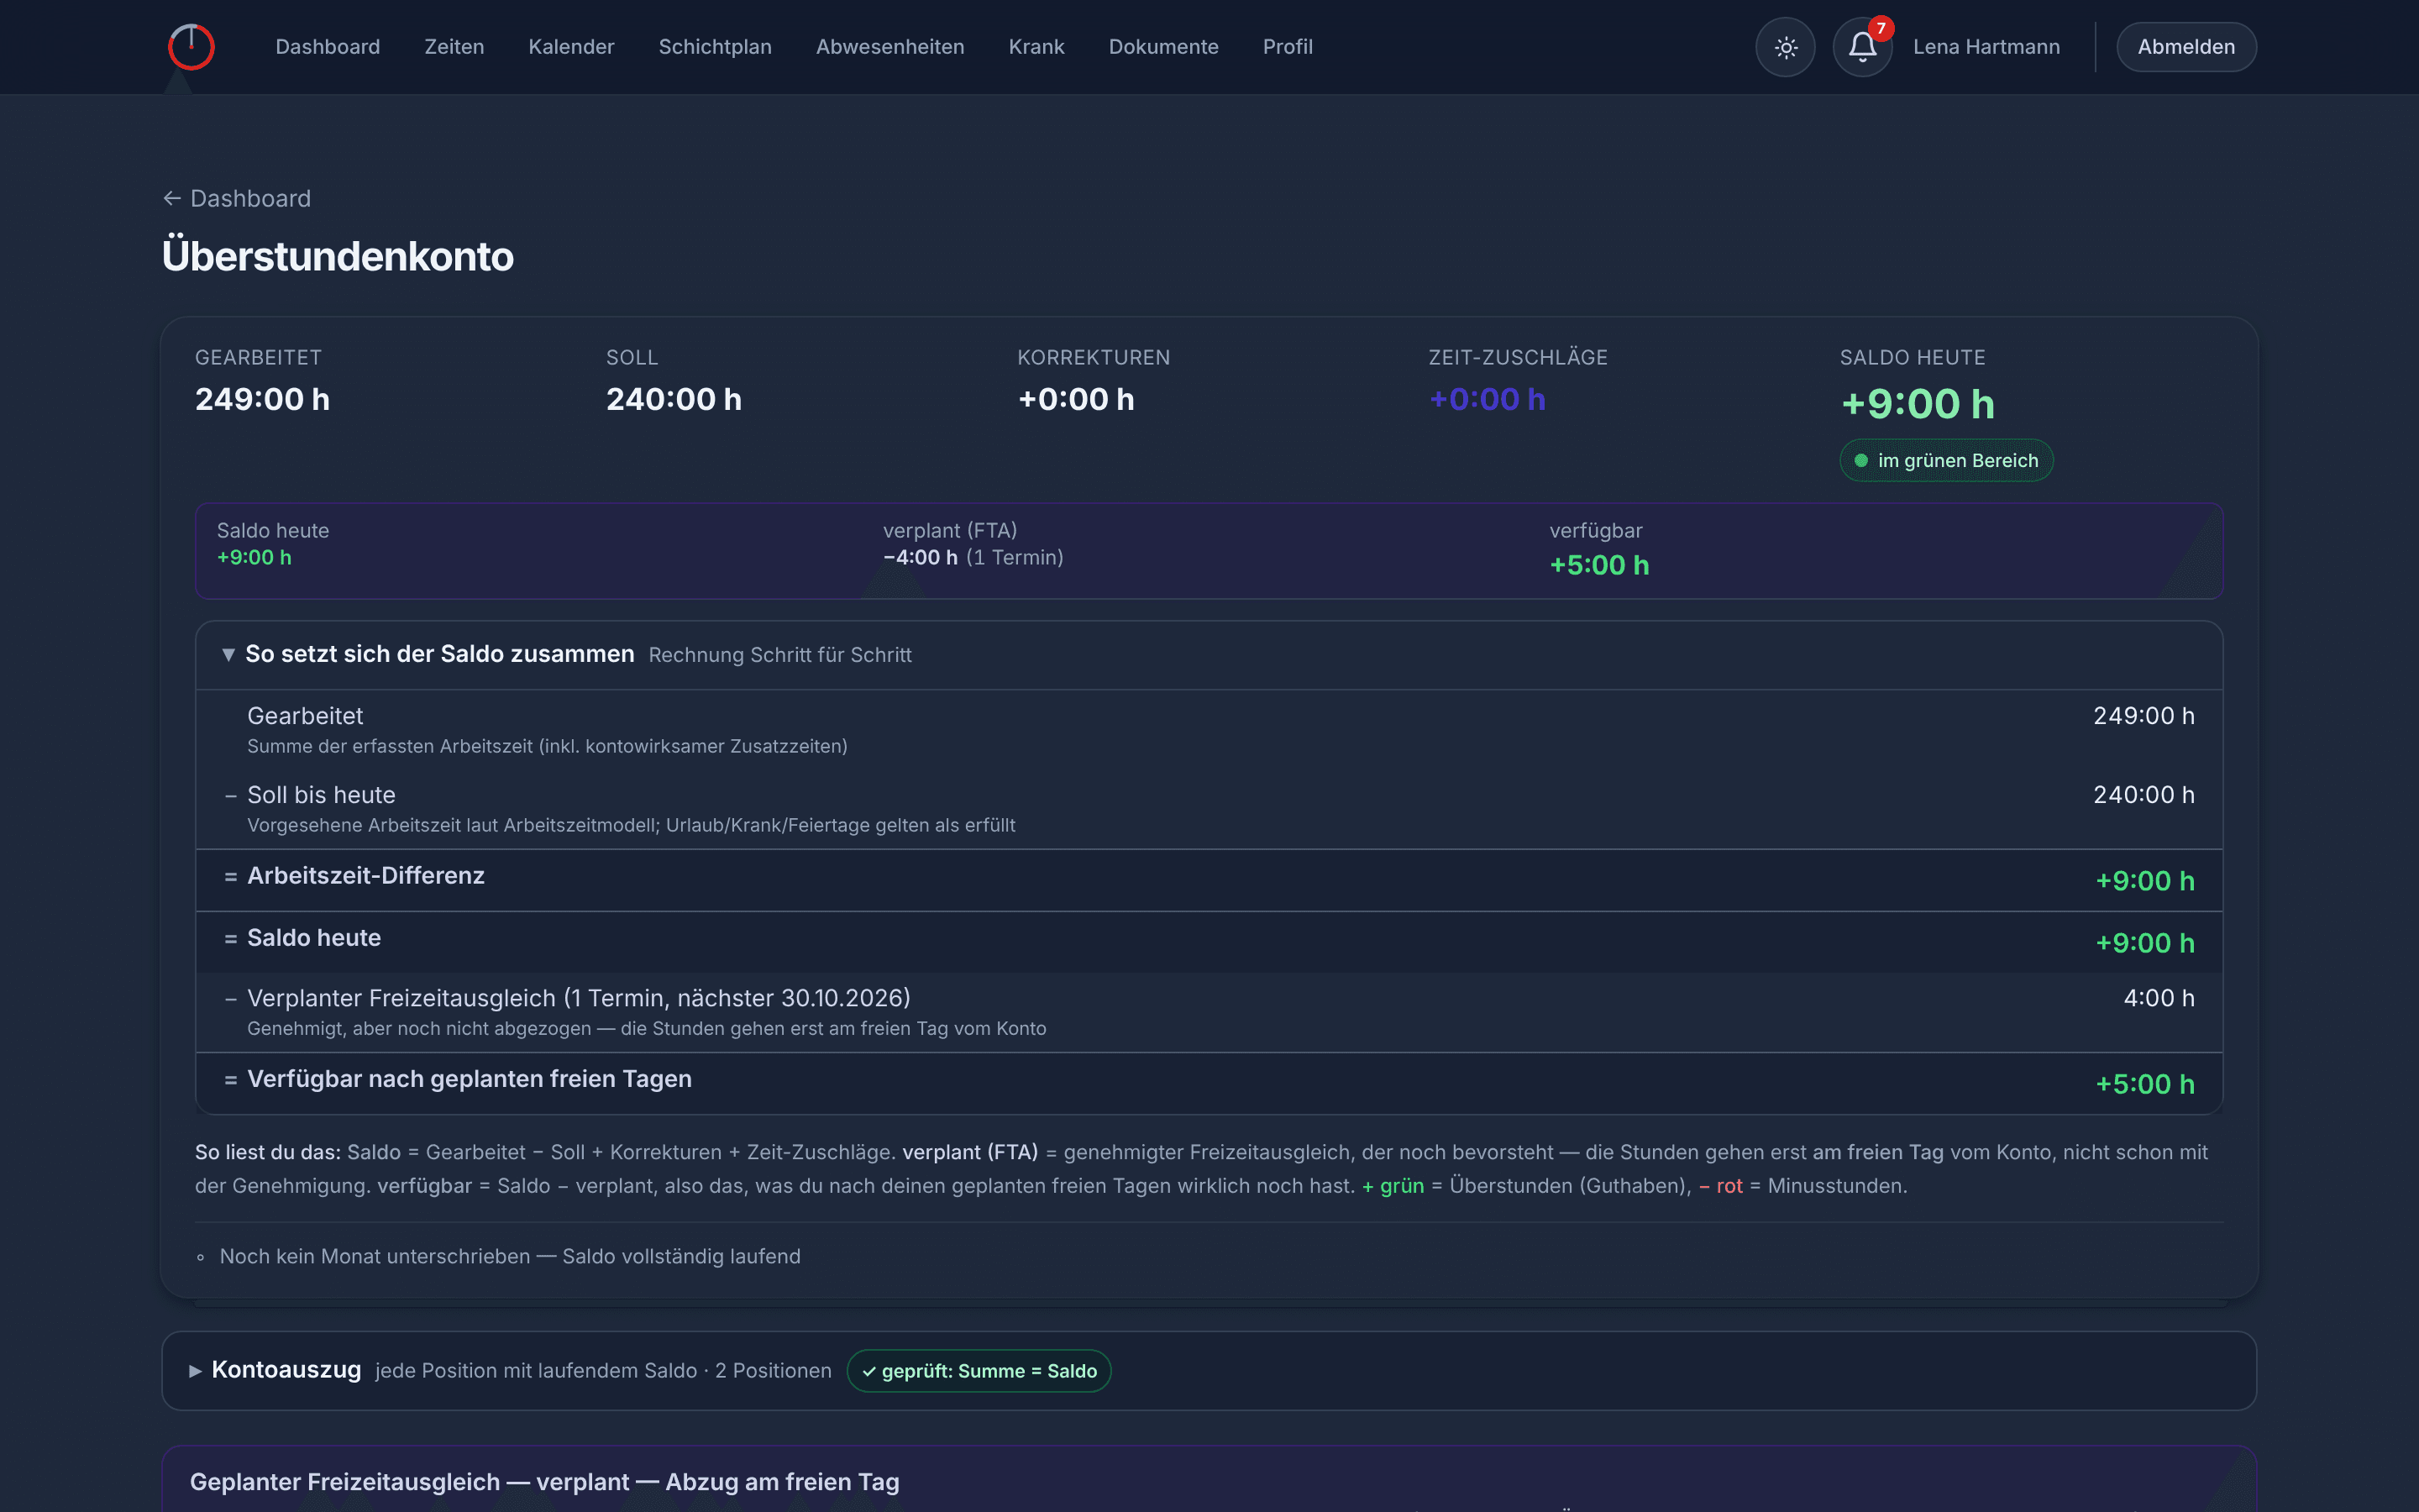Open notifications bell with 7 badge
Viewport: 2419px width, 1512px height.
click(x=1862, y=47)
